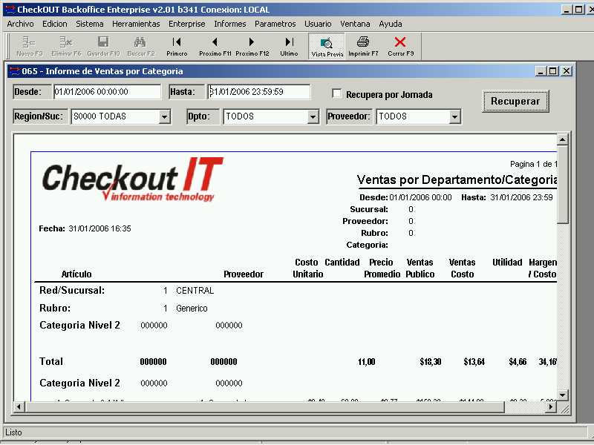Close the form using Cerrar F9
594x445 pixels.
[400, 46]
